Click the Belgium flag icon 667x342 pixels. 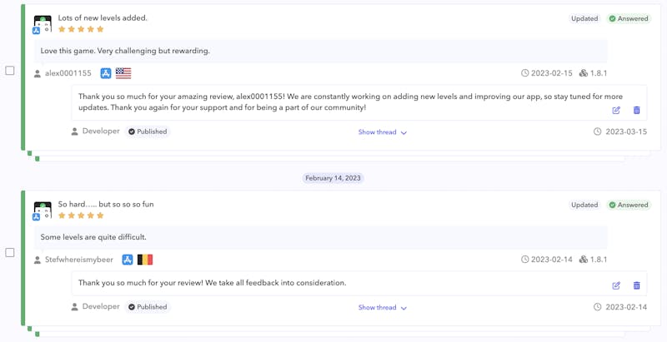click(x=145, y=260)
